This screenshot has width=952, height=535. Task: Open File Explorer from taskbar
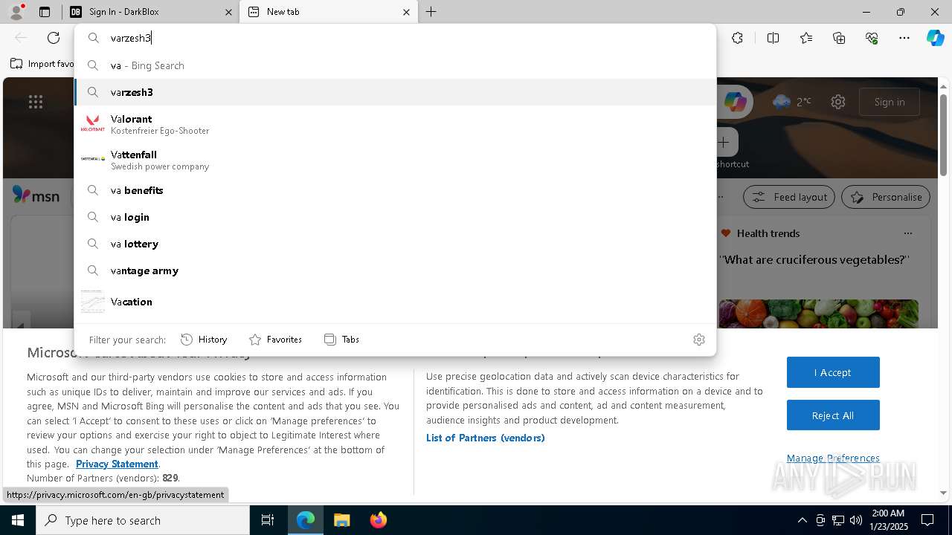(x=341, y=520)
